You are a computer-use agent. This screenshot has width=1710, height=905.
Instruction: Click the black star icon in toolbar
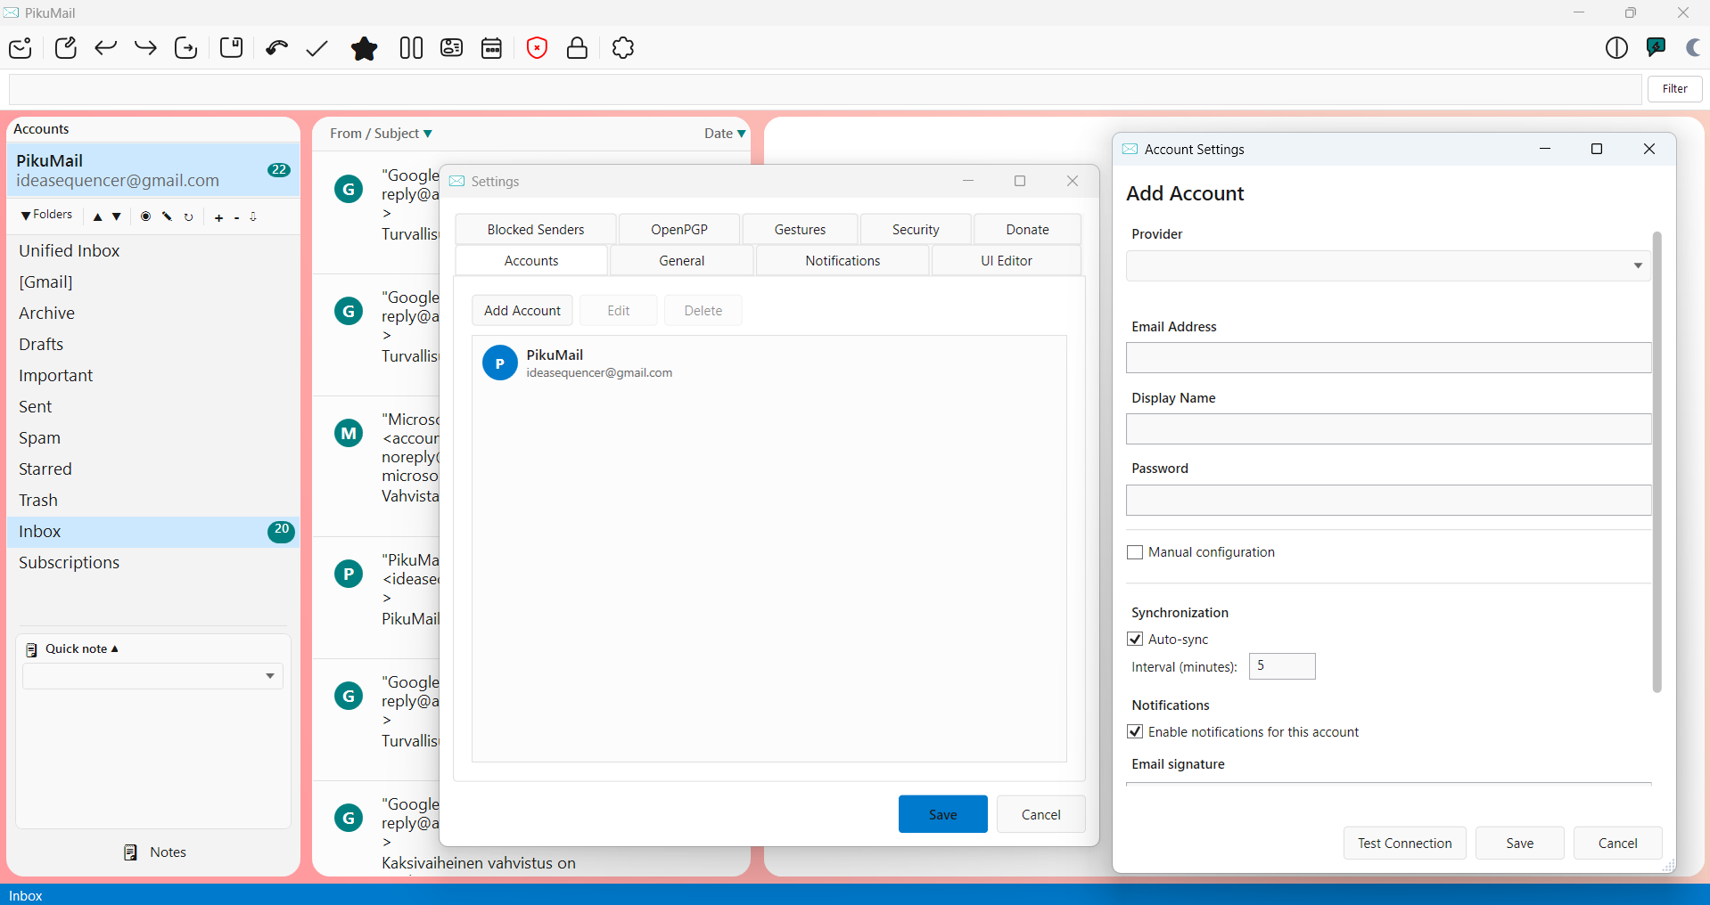[x=364, y=48]
